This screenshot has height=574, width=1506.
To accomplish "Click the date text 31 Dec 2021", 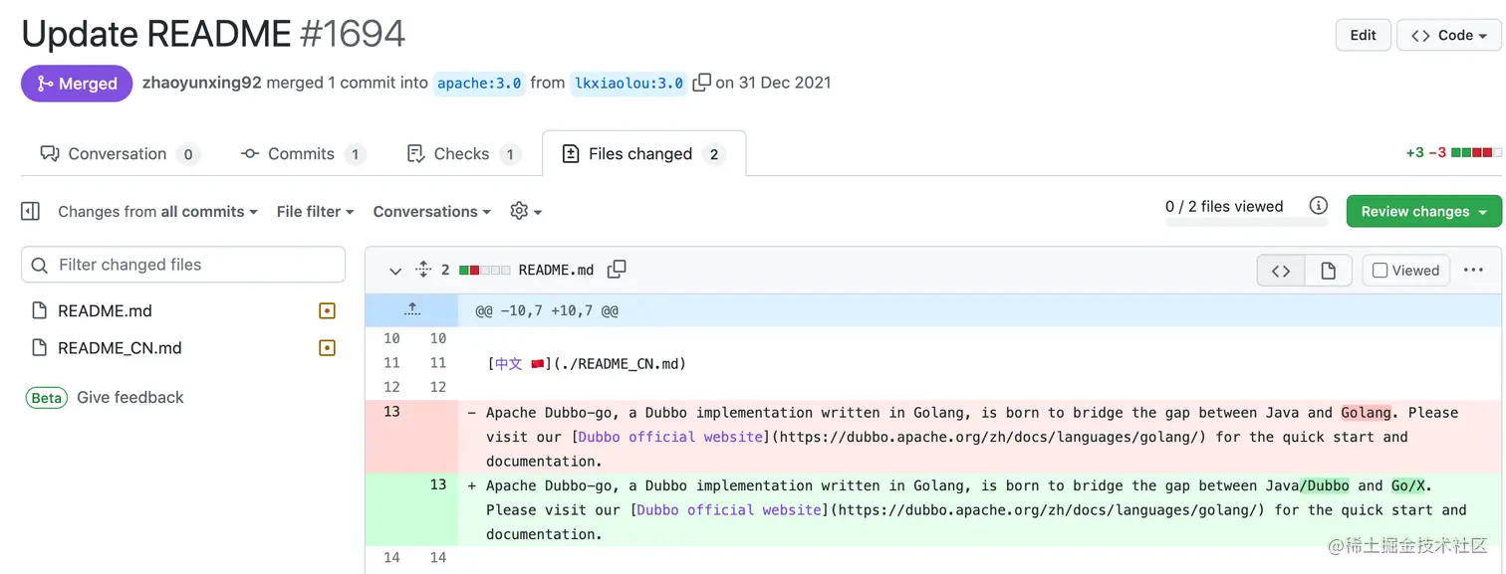I will [785, 83].
